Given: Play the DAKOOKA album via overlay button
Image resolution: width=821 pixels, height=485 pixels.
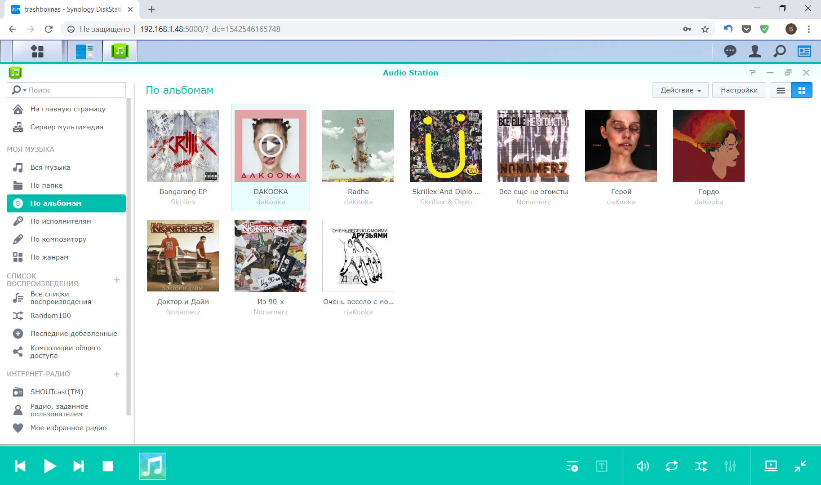Looking at the screenshot, I should (271, 145).
